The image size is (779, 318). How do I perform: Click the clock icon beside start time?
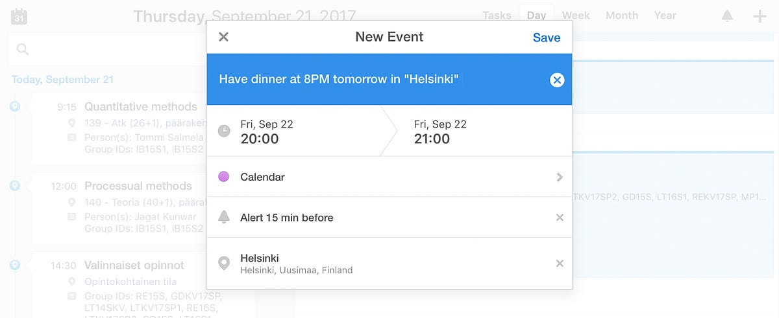click(224, 131)
